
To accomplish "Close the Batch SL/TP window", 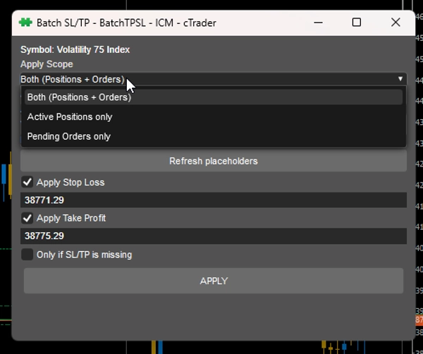I will click(x=395, y=23).
